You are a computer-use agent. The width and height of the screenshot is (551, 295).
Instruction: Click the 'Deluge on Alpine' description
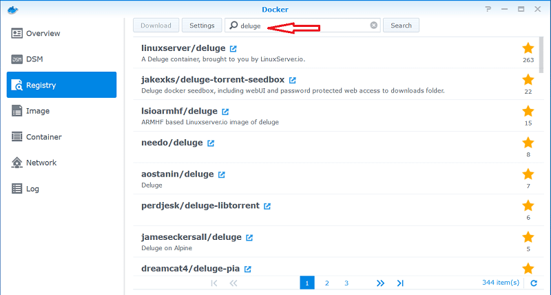click(x=167, y=248)
